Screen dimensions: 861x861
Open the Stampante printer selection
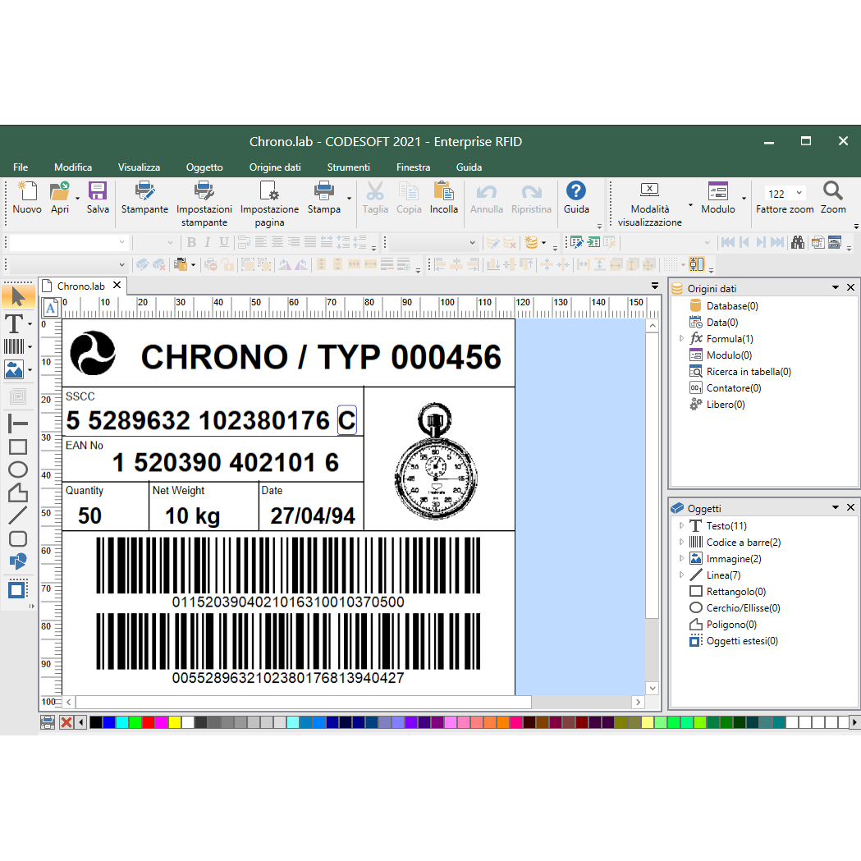(144, 199)
